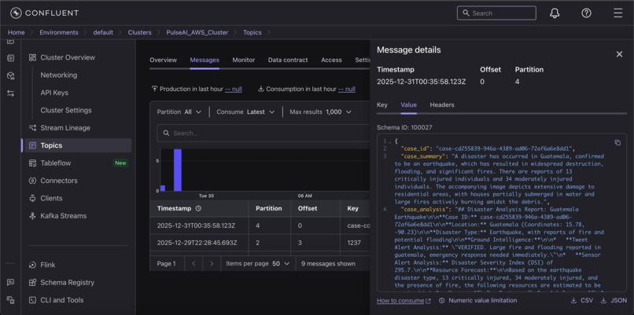Viewport: 634px width, 315px height.
Task: Select the row with timestamp 2025-12-29T22:28:45.693Z
Action: click(260, 243)
